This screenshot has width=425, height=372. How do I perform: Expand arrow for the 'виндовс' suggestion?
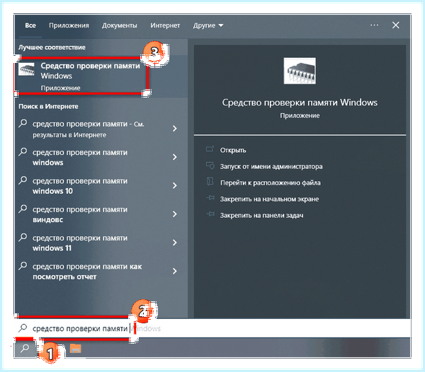coord(175,214)
